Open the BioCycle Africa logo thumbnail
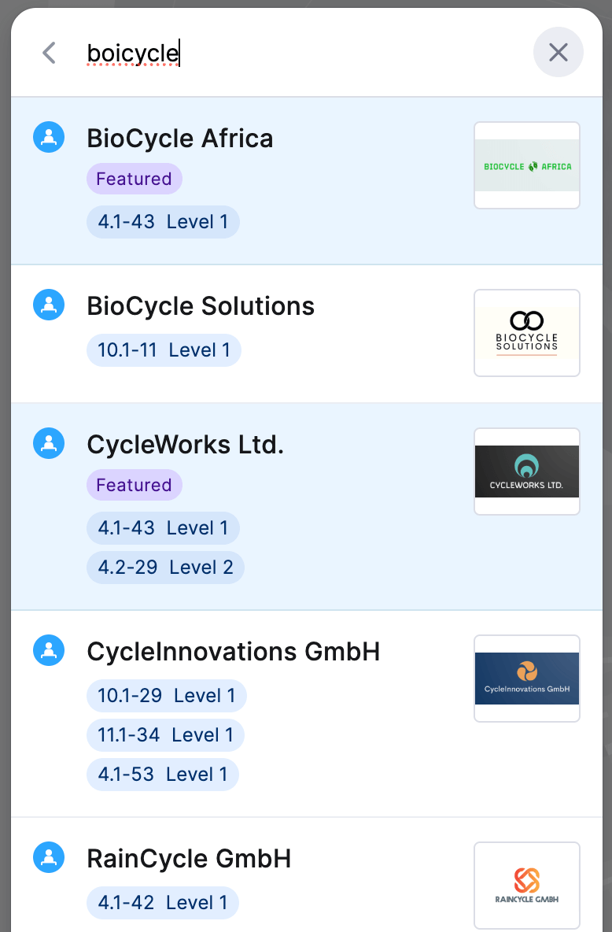The height and width of the screenshot is (932, 612). click(x=526, y=165)
